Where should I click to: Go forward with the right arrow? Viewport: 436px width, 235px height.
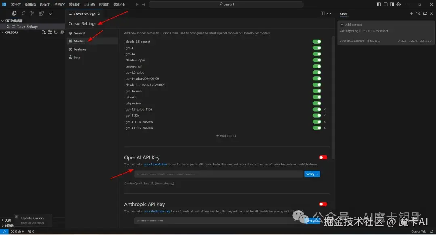click(144, 4)
